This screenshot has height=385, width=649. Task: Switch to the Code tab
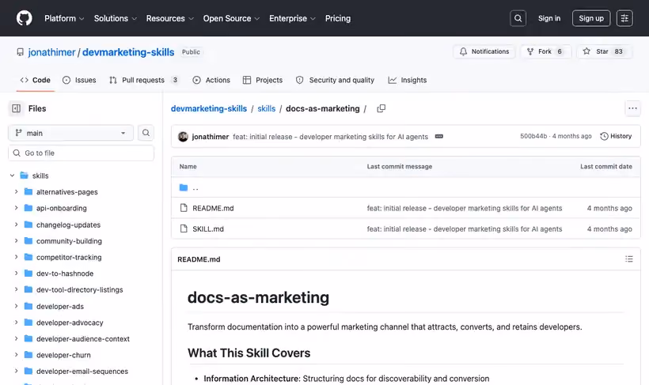35,80
